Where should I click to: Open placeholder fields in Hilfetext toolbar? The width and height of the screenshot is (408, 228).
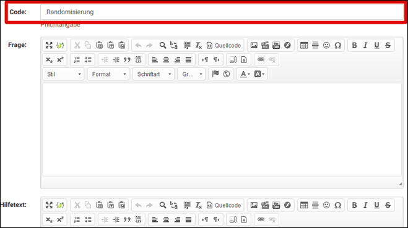(x=60, y=205)
